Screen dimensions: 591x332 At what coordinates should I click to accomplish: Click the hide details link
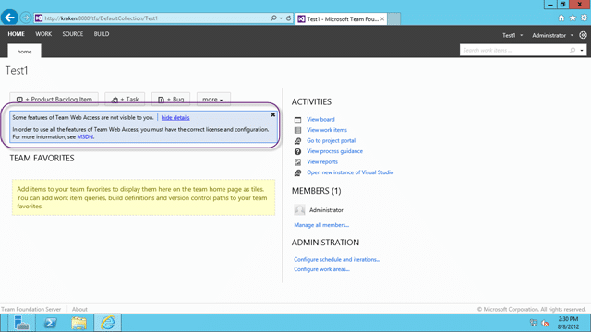pyautogui.click(x=175, y=118)
